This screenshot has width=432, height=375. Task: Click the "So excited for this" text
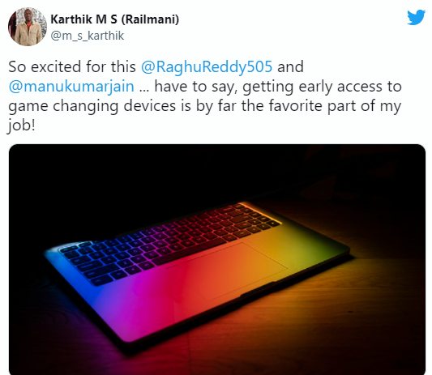(x=72, y=67)
